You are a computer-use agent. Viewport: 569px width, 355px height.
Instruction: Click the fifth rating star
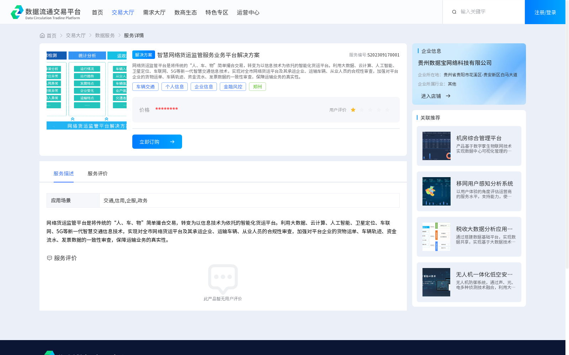387,110
